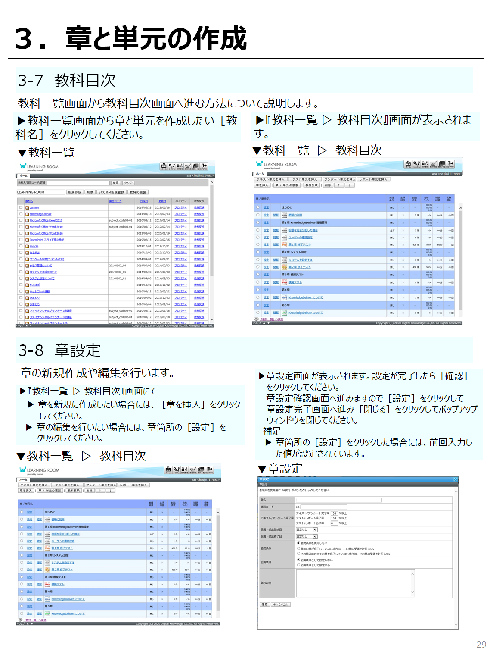Open the 受講・提出開始日 dropdown
Screen dimensions: 490x654
pyautogui.click(x=315, y=529)
